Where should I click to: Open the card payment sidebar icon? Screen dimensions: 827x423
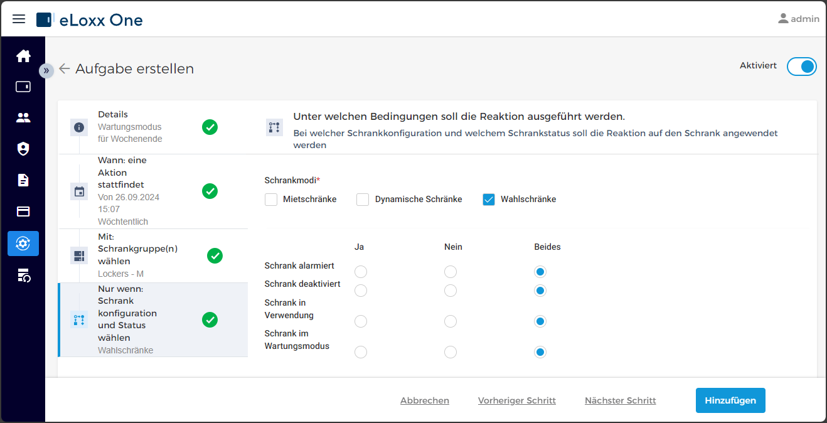[23, 211]
